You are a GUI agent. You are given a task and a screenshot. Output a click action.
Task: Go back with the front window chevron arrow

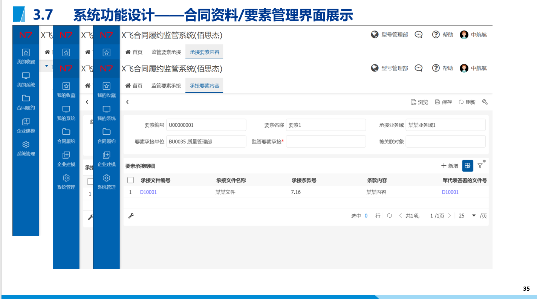pos(127,102)
